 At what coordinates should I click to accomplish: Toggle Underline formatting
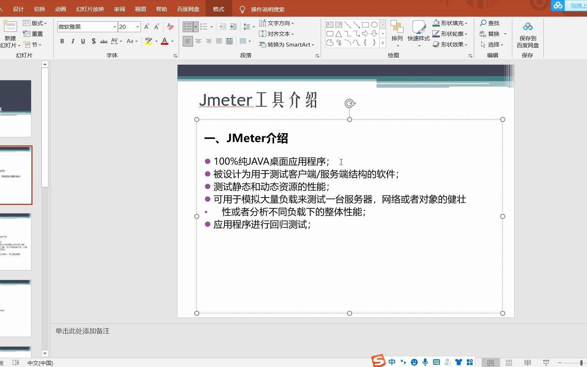pos(83,41)
